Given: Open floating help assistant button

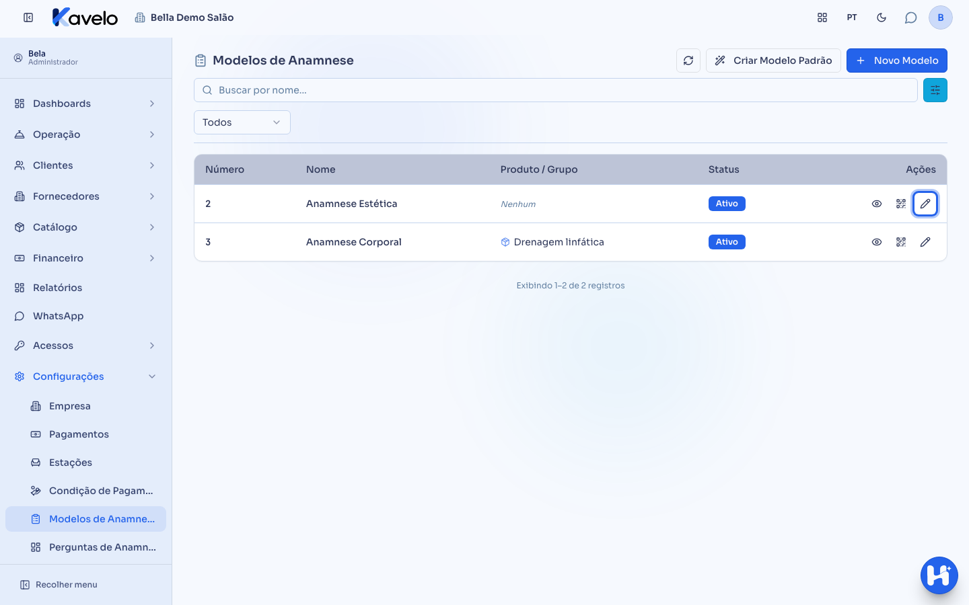Looking at the screenshot, I should [x=939, y=575].
